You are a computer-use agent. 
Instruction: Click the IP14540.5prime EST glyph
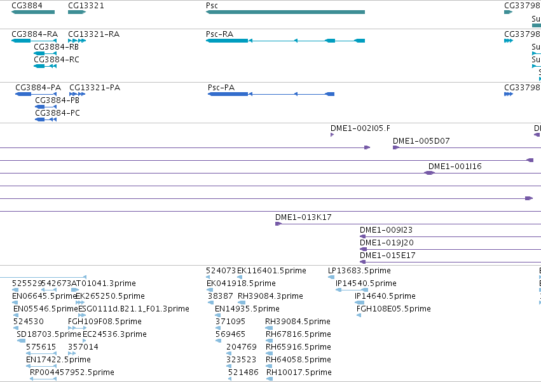click(352, 290)
